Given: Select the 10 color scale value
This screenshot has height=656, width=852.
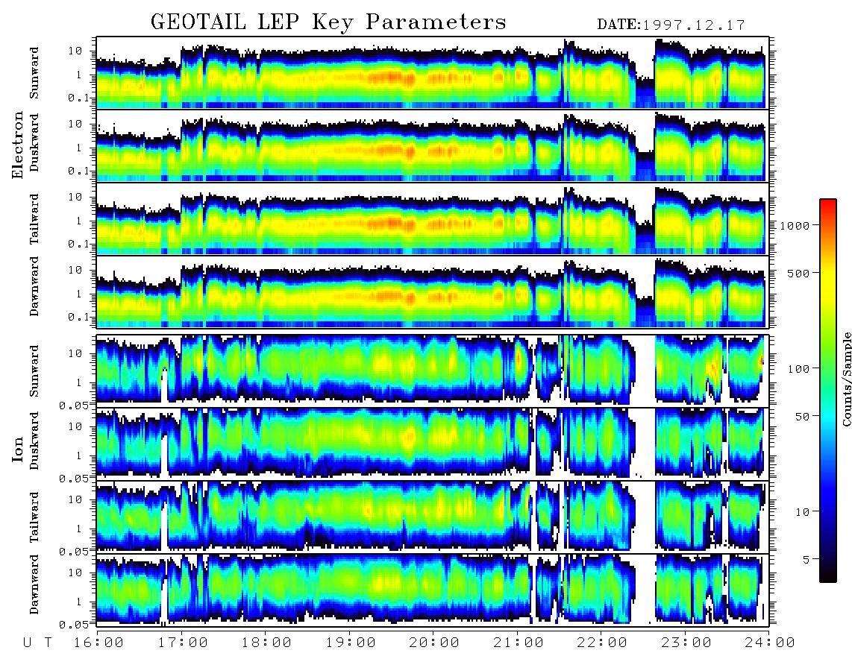Looking at the screenshot, I should 802,511.
